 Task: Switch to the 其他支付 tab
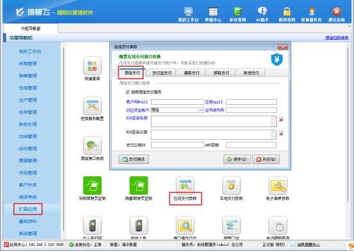(251, 73)
